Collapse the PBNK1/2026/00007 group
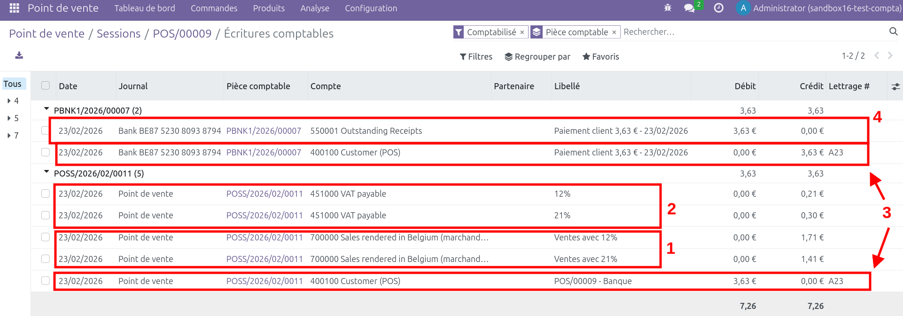903x316 pixels. click(47, 109)
